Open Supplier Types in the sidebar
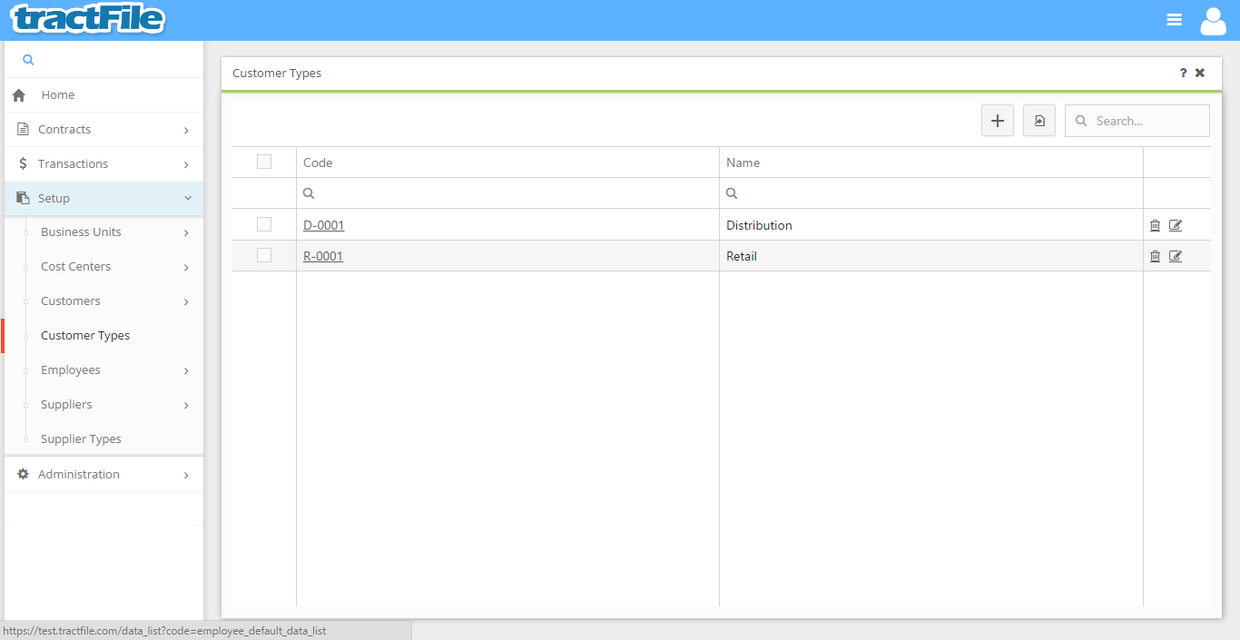This screenshot has height=640, width=1240. (x=81, y=439)
